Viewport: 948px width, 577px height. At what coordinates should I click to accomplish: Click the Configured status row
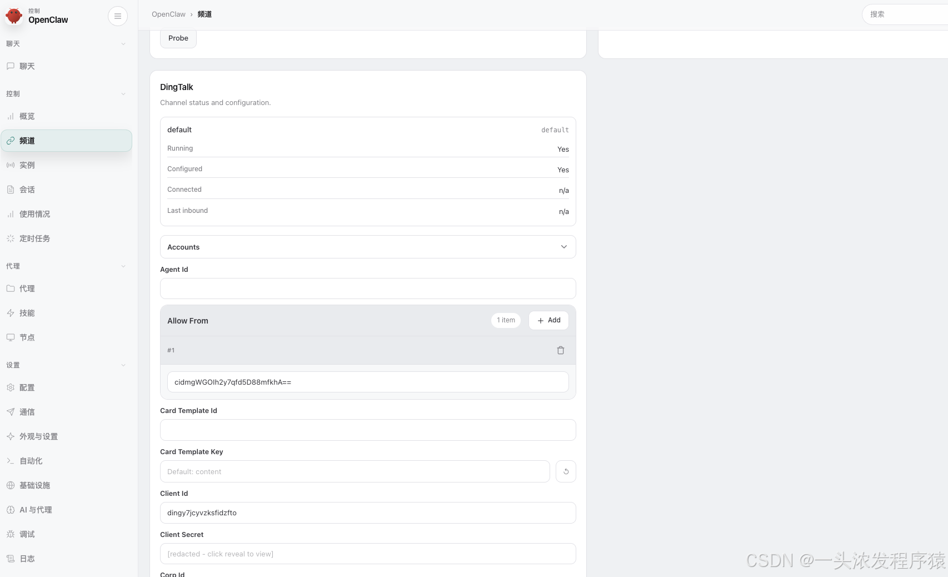pyautogui.click(x=368, y=169)
